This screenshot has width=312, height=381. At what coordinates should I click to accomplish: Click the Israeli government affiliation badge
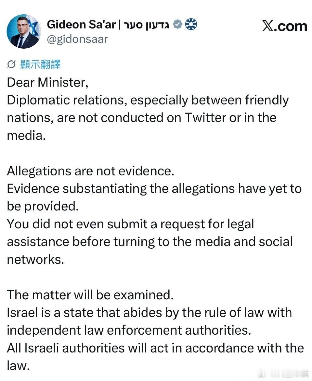tap(191, 24)
